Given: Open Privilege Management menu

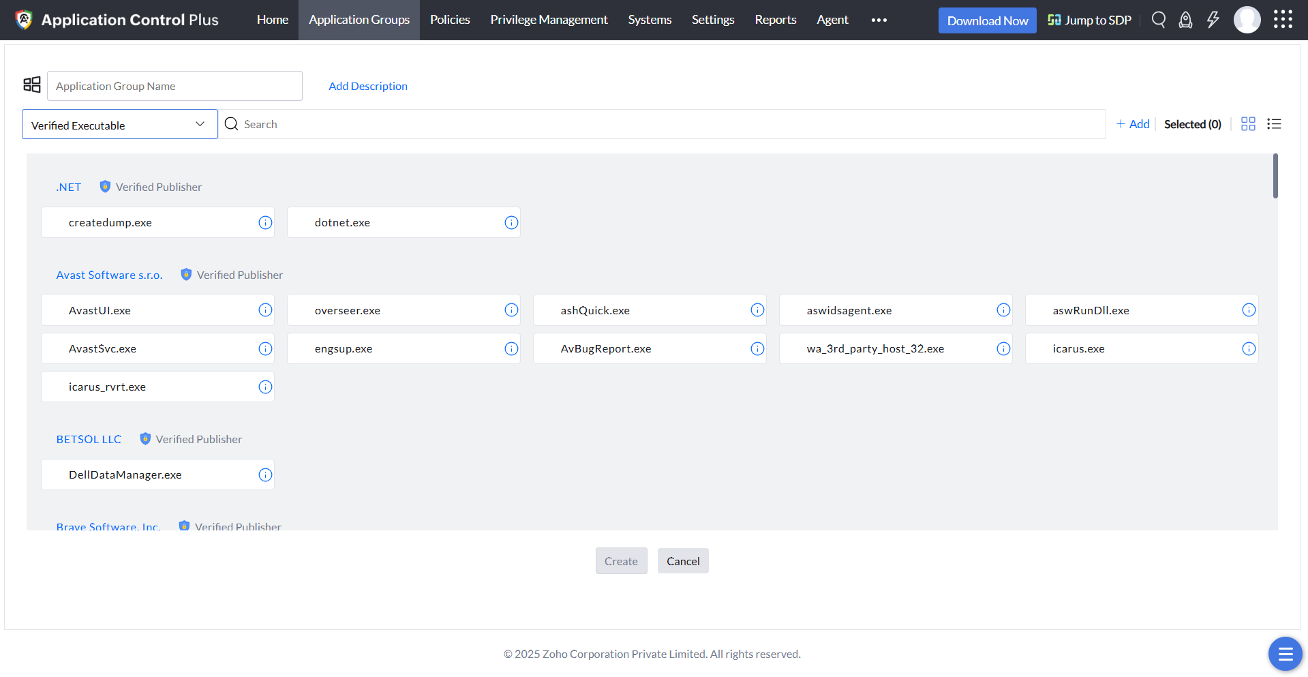Looking at the screenshot, I should 549,20.
